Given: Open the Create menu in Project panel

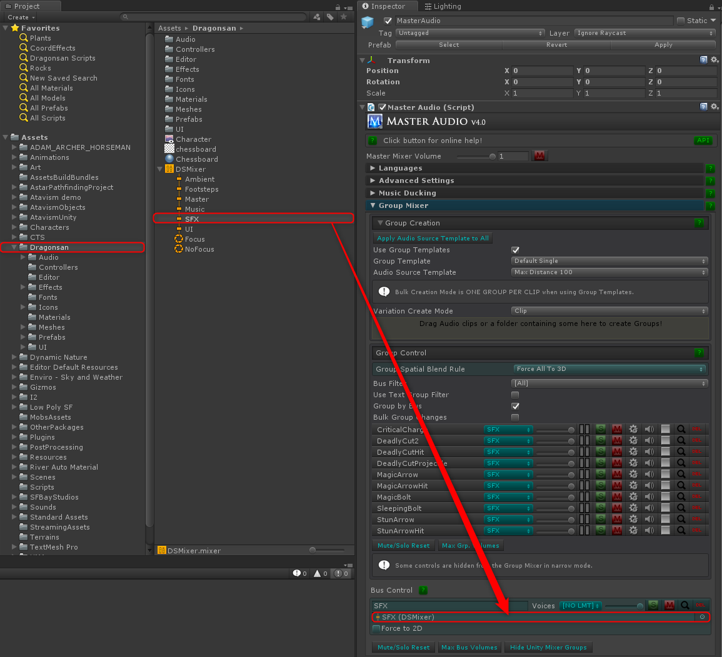Looking at the screenshot, I should click(20, 17).
